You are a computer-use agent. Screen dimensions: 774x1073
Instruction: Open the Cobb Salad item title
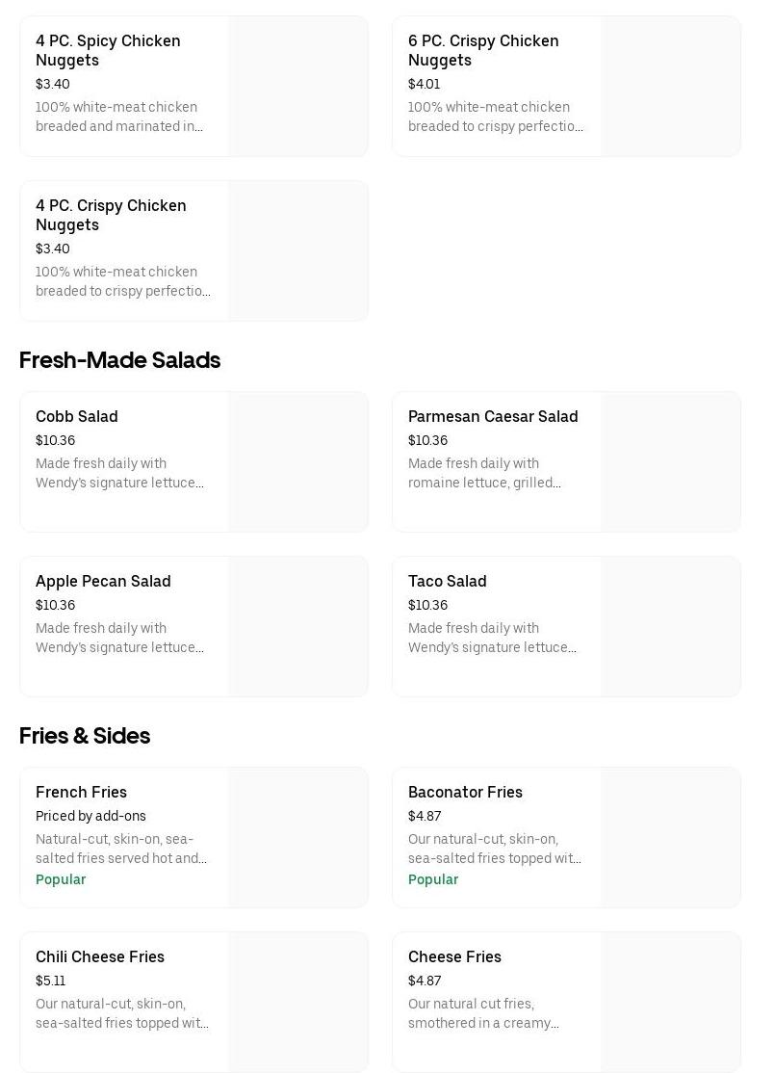coord(77,416)
